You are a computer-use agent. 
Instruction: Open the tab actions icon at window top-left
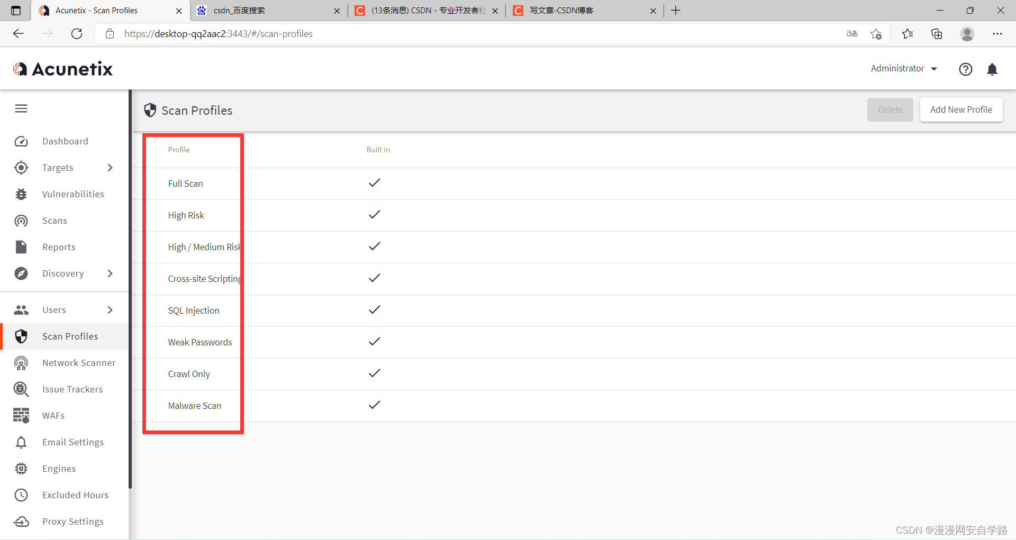coord(16,11)
